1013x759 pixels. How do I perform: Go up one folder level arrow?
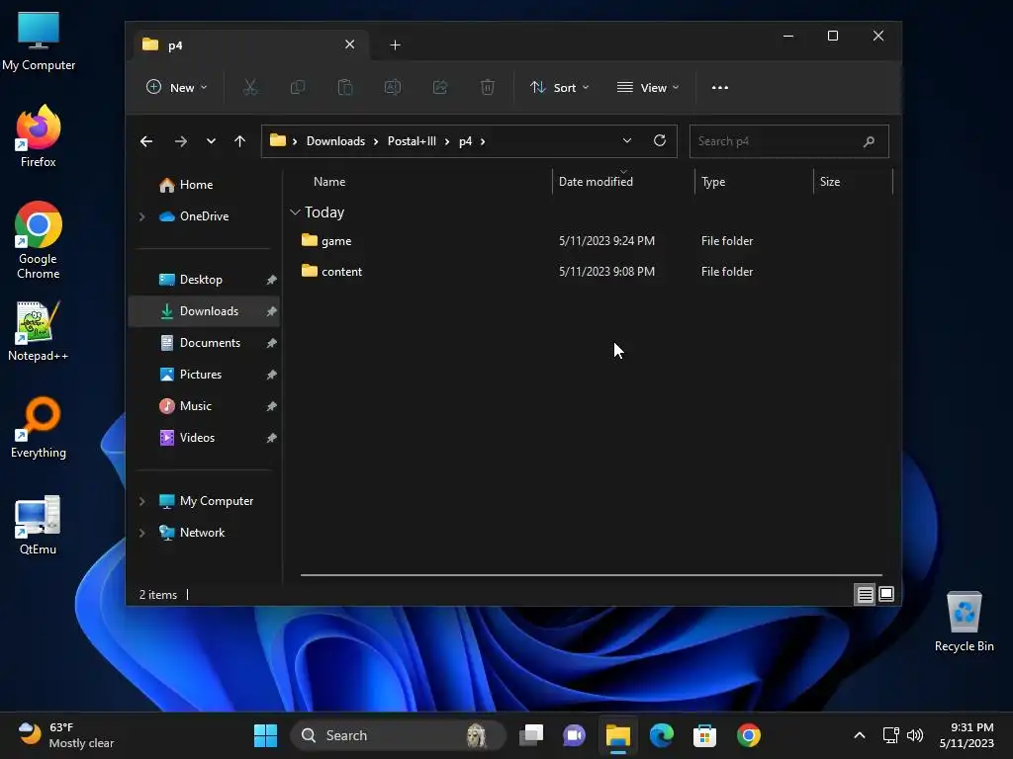click(x=239, y=141)
